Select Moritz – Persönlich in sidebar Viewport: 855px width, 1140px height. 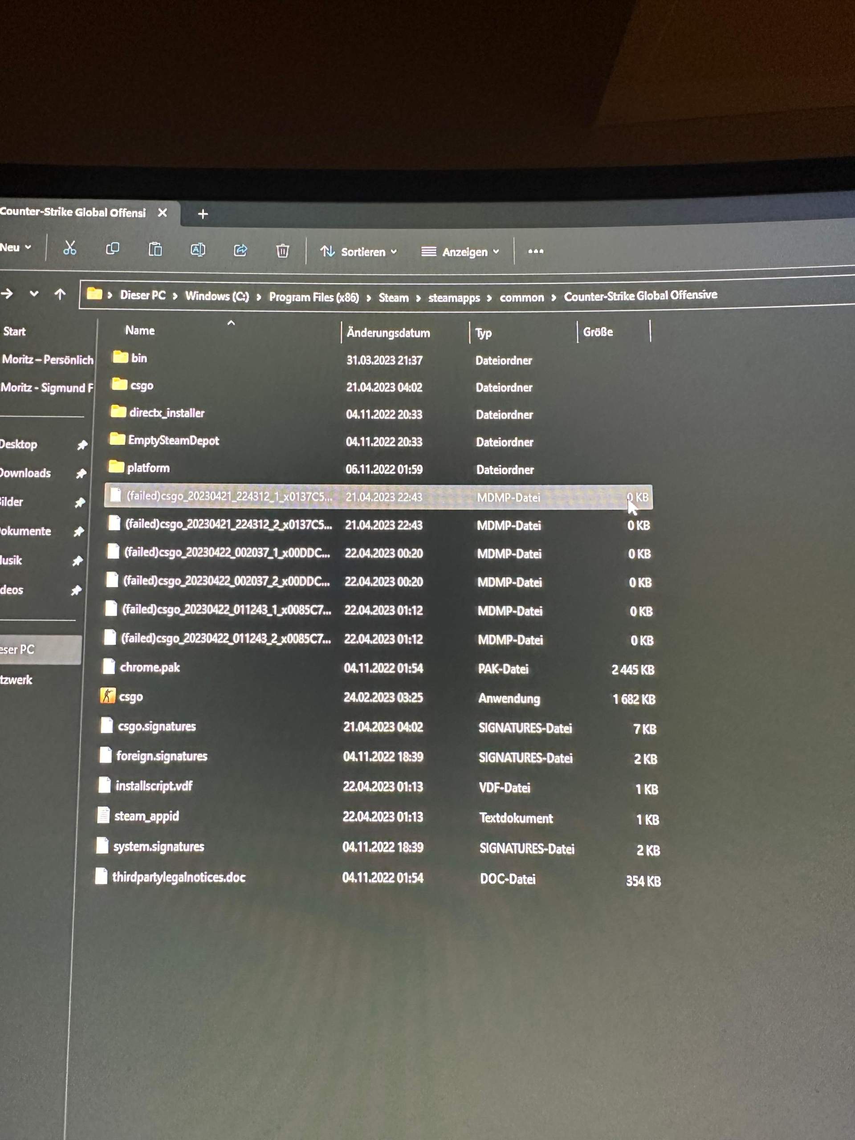click(x=47, y=359)
